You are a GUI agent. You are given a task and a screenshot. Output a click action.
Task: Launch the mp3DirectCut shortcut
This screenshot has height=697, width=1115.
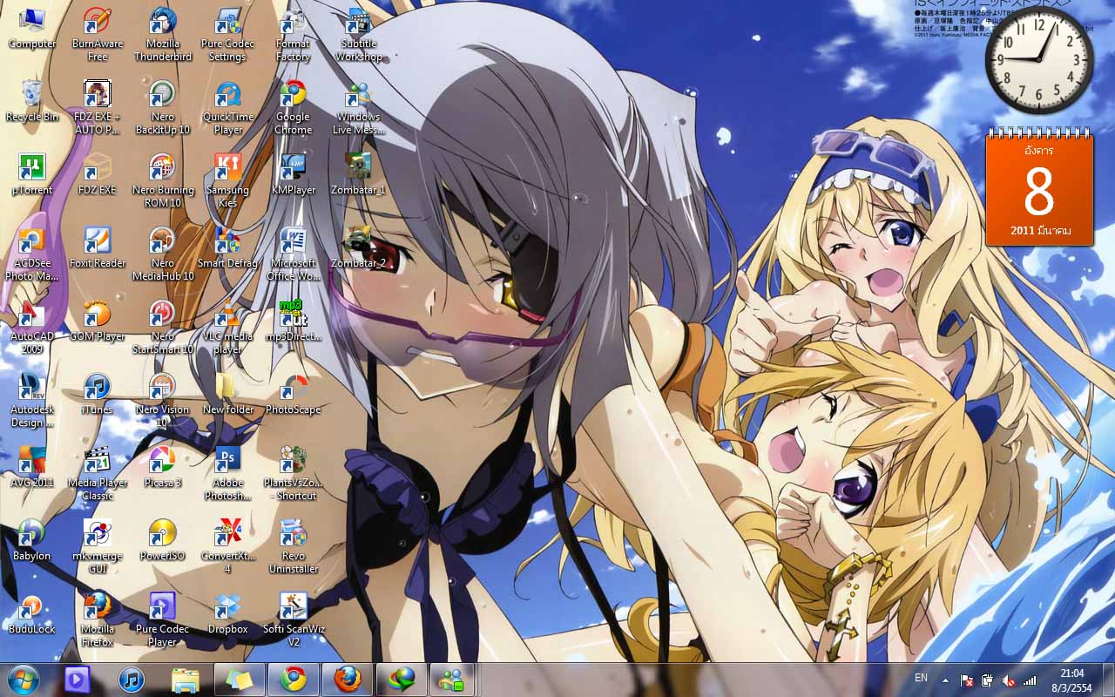point(294,321)
